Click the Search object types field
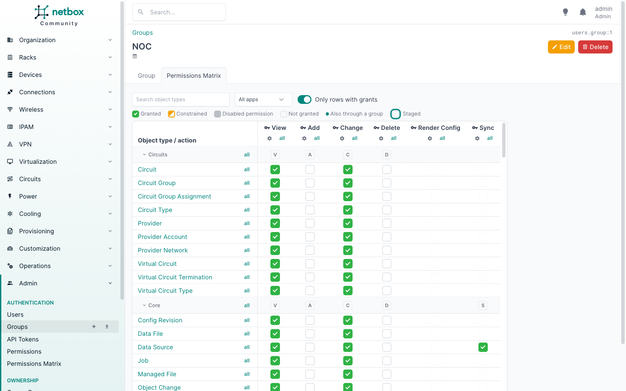 tap(181, 99)
